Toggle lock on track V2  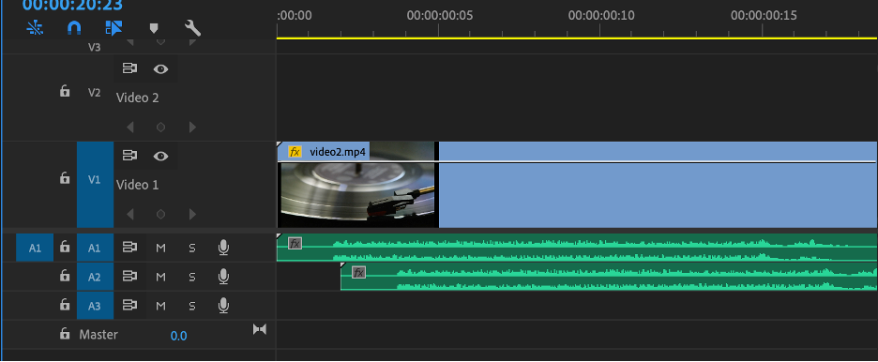pos(65,92)
